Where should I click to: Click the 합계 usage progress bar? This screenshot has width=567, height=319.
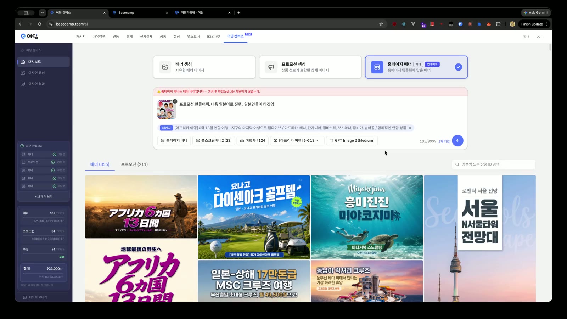click(x=43, y=273)
